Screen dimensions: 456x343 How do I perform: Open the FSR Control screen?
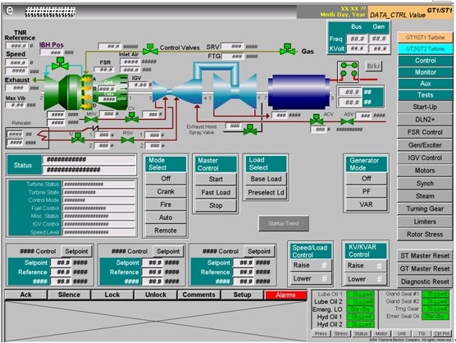pos(425,132)
